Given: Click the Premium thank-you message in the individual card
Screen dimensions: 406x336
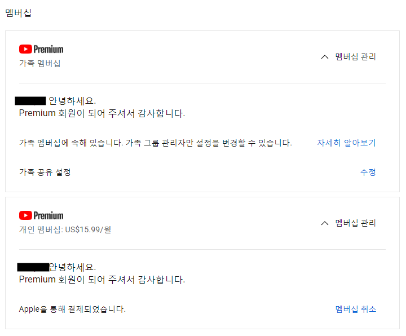Looking at the screenshot, I should (x=101, y=279).
